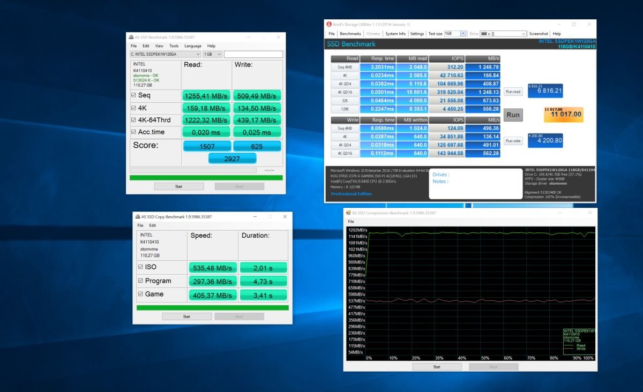Uncheck the Seq test checkbox
The image size is (643, 392).
(x=133, y=95)
